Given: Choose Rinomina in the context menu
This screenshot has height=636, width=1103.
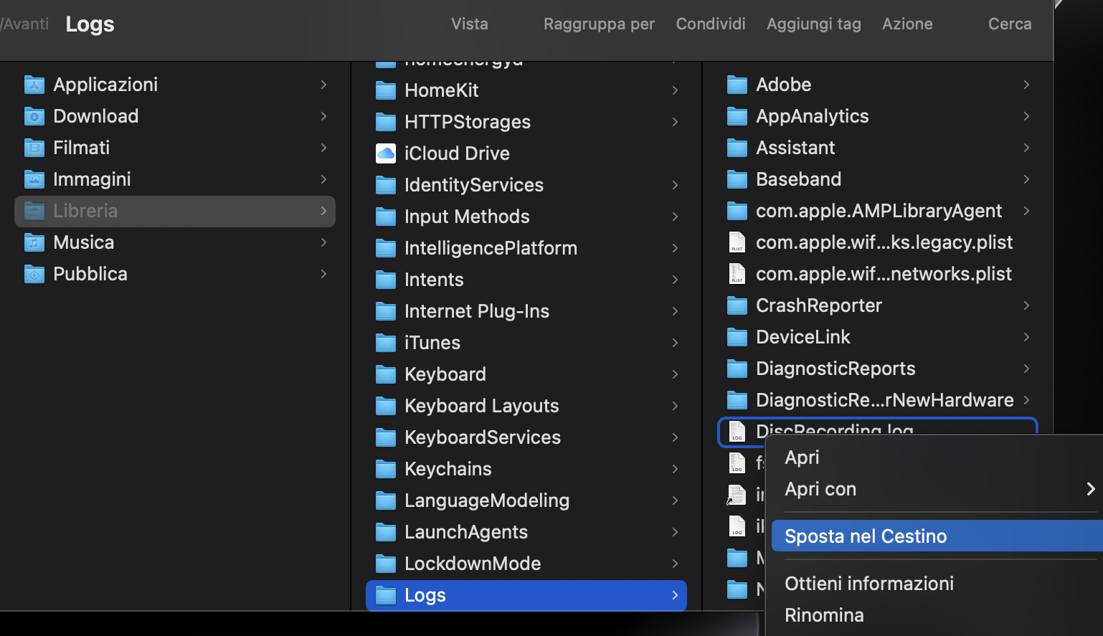Looking at the screenshot, I should point(824,615).
